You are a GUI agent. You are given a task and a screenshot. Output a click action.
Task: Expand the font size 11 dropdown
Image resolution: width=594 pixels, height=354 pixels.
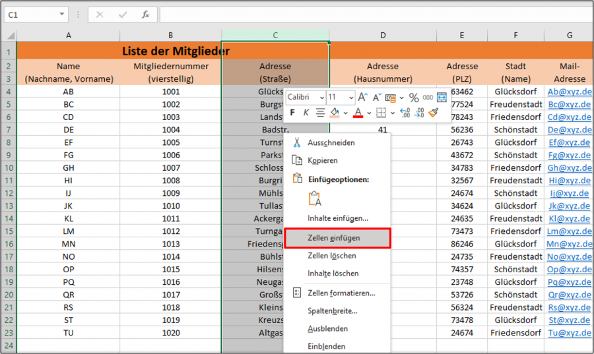(350, 98)
